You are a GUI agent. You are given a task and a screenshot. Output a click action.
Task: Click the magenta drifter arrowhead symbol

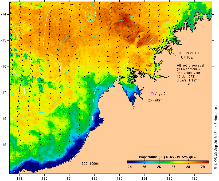[x=150, y=101]
